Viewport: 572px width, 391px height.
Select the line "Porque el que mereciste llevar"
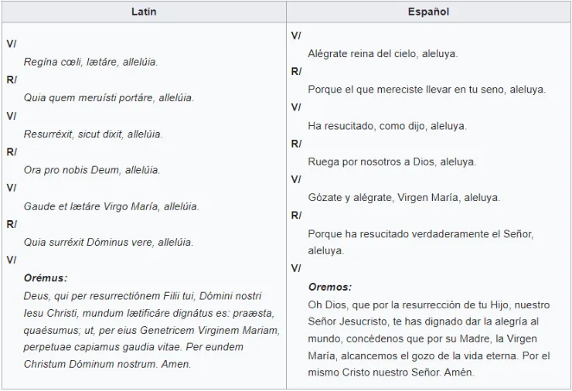pyautogui.click(x=427, y=90)
